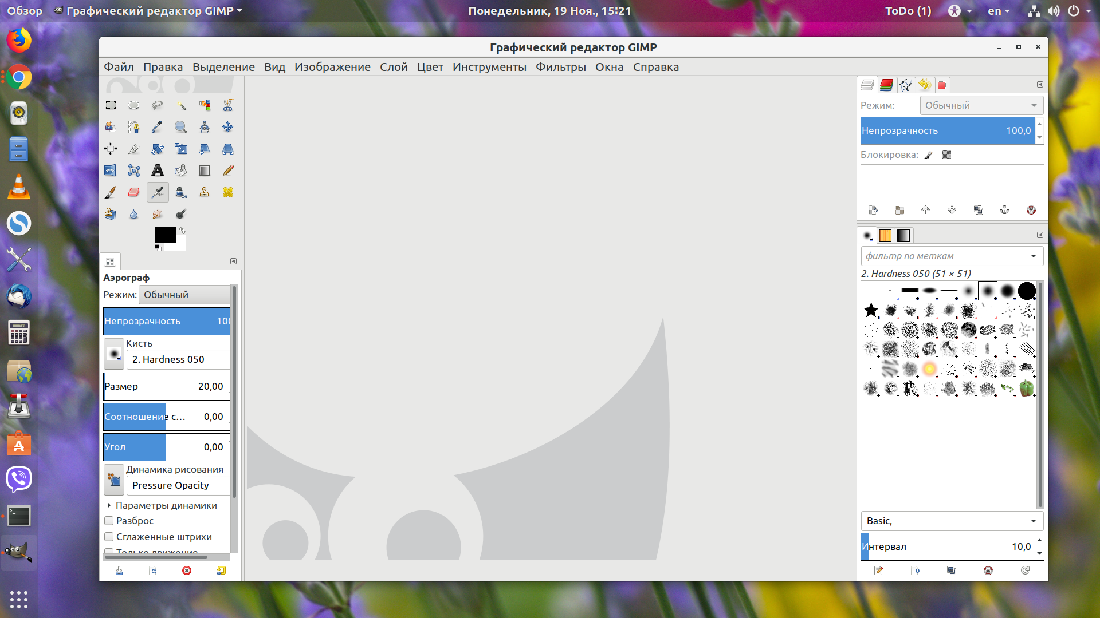Select the Scissors Select tool

pyautogui.click(x=228, y=105)
